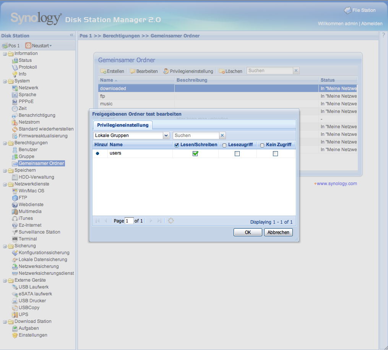Screen dimensions: 388x350
Task: Collapse the Netzwerkdienste tree node
Action: (x=5, y=184)
